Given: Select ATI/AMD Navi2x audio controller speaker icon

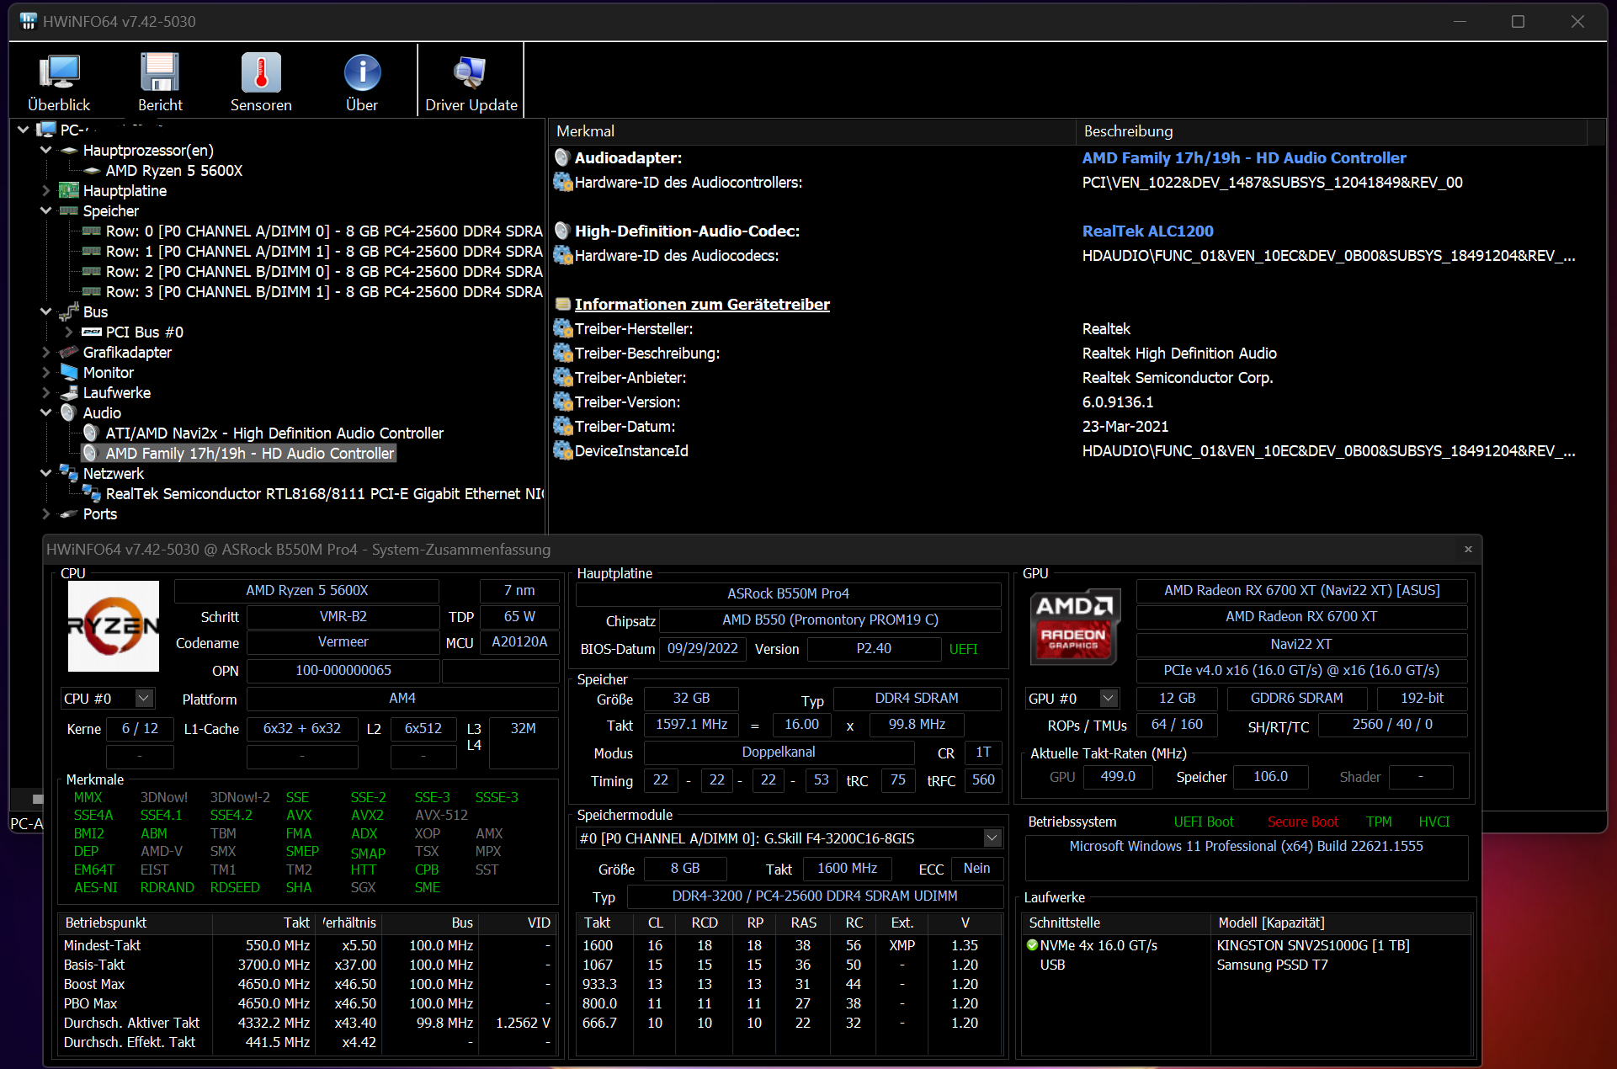Looking at the screenshot, I should [91, 433].
